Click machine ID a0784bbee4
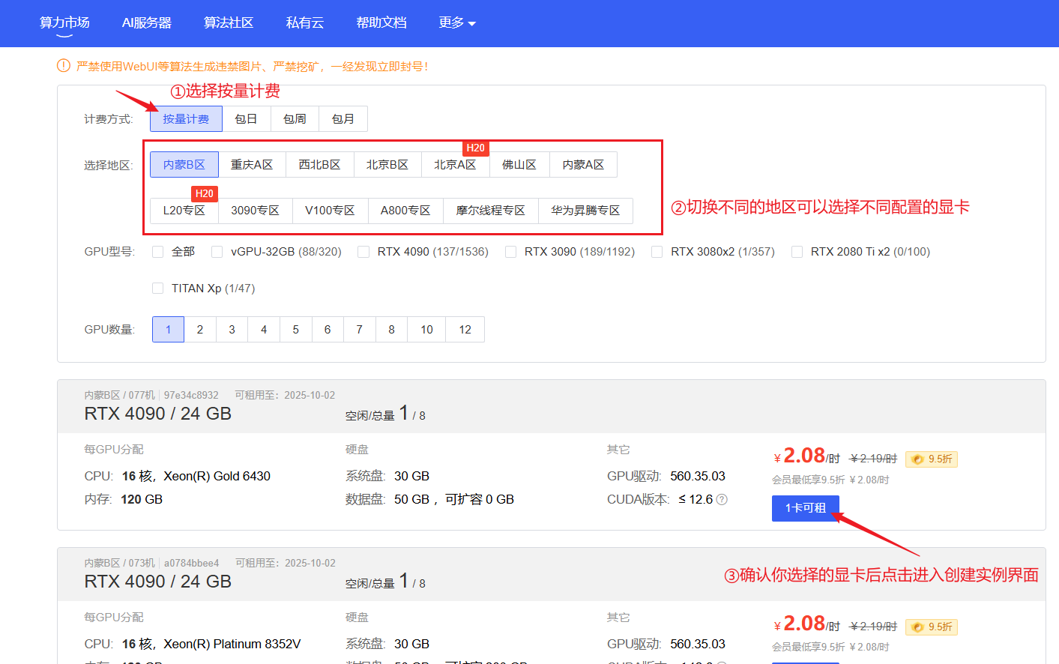The height and width of the screenshot is (664, 1059). point(192,563)
